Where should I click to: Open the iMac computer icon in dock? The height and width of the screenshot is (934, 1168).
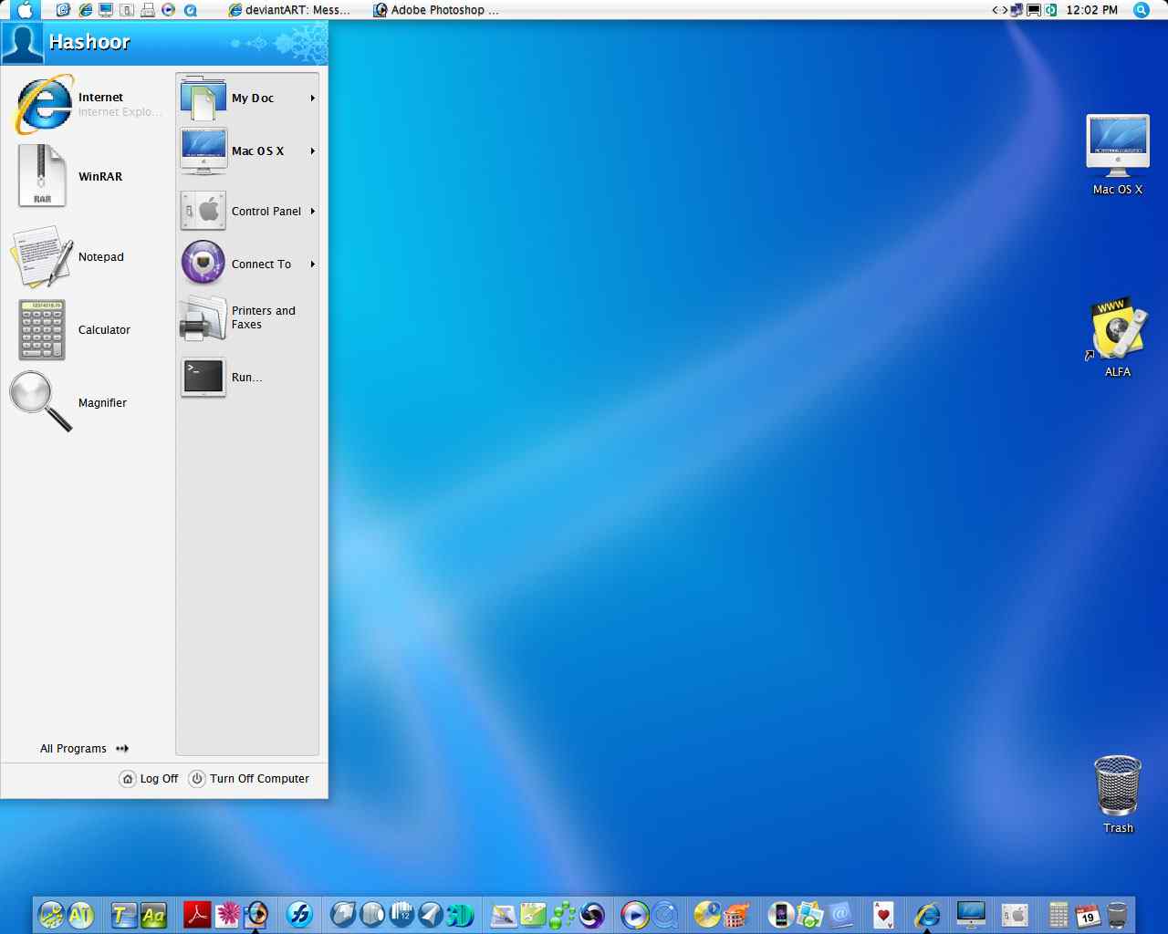coord(970,914)
